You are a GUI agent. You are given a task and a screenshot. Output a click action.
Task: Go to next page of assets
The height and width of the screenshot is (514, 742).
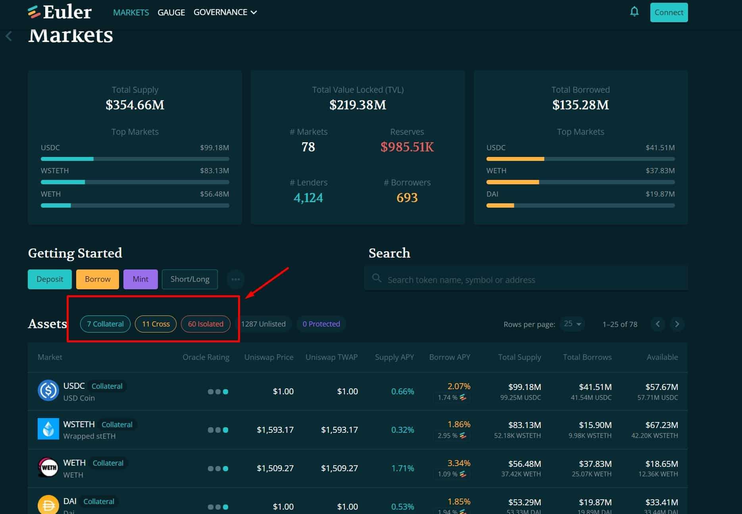677,324
